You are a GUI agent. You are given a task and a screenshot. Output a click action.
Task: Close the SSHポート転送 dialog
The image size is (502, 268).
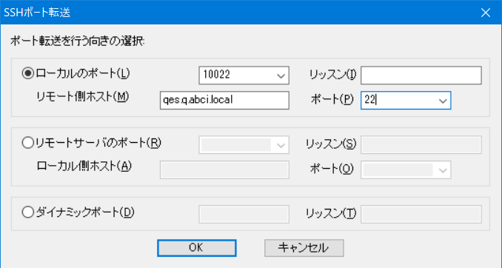click(x=486, y=13)
